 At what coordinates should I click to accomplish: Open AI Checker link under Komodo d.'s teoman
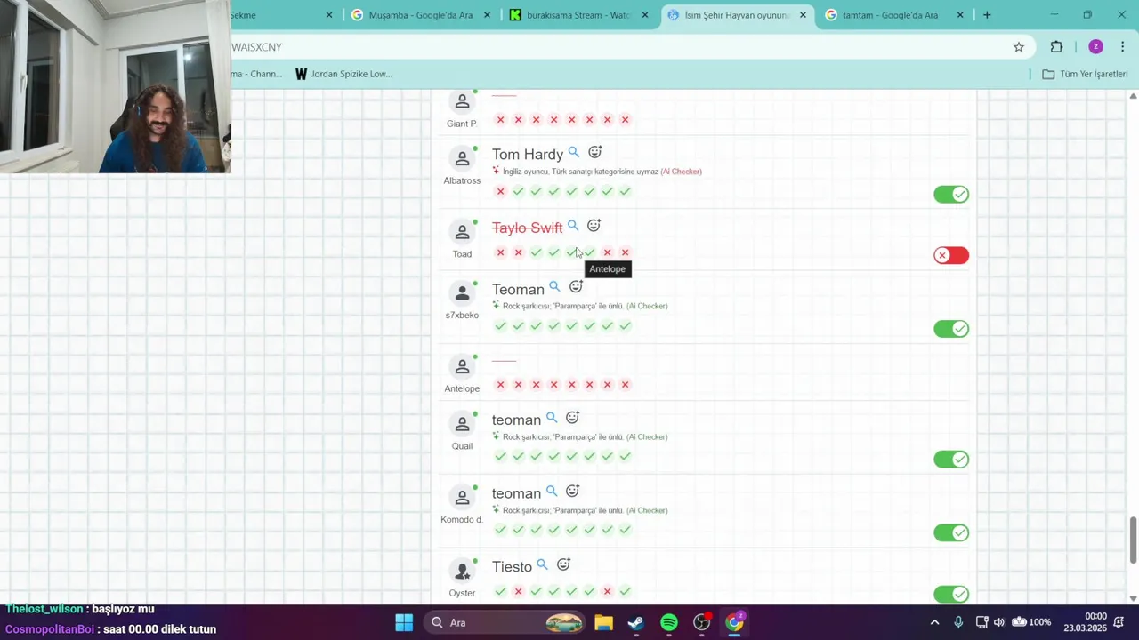click(x=647, y=510)
